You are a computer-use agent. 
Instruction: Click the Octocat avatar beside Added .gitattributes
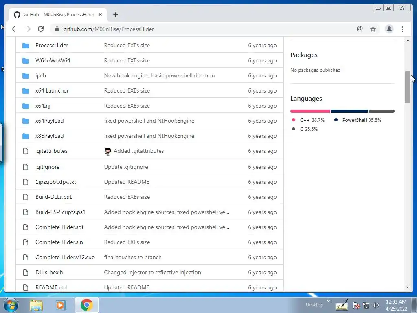(108, 151)
